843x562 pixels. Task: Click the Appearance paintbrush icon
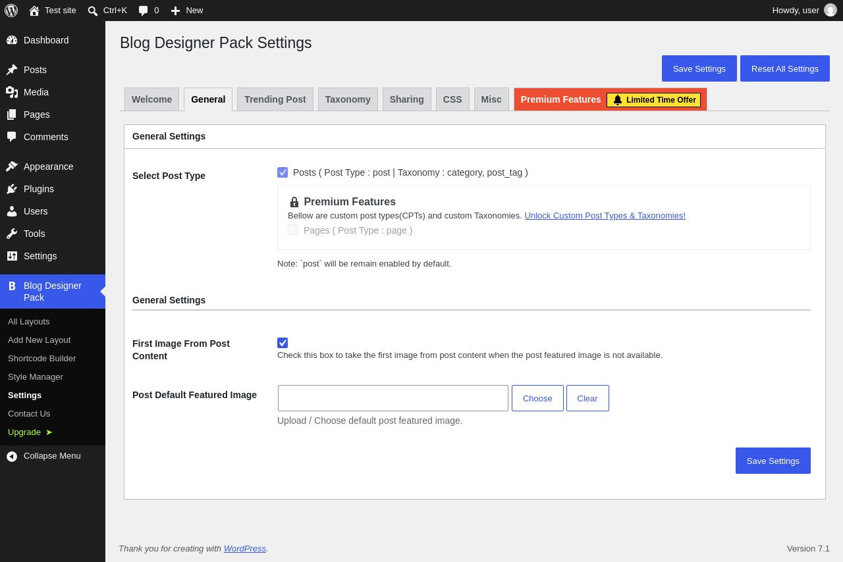click(12, 166)
